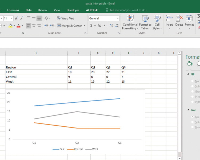Select the first Line radio option

(192, 117)
